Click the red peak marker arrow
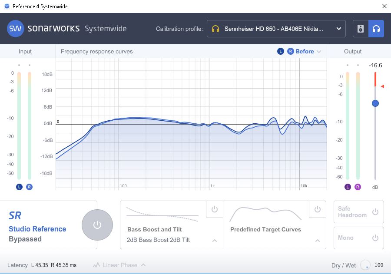Viewport: 391px width, 274px height. pos(382,86)
